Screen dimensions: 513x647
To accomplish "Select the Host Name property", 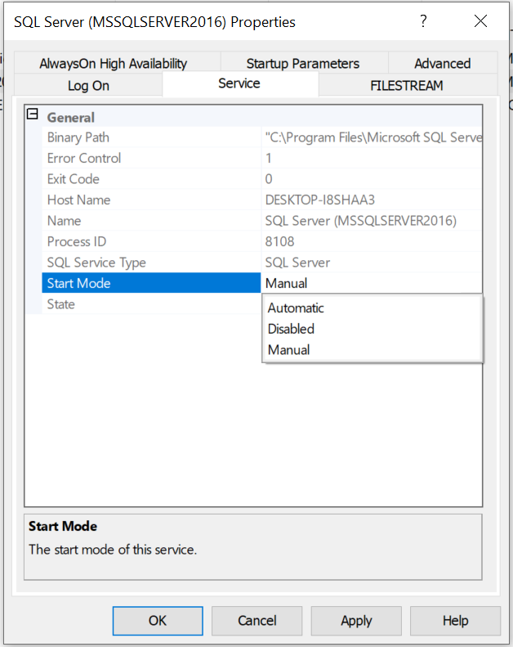I will (151, 200).
